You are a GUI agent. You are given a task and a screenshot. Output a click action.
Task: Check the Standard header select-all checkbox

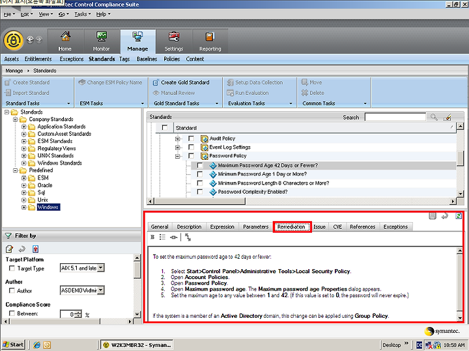pyautogui.click(x=165, y=127)
